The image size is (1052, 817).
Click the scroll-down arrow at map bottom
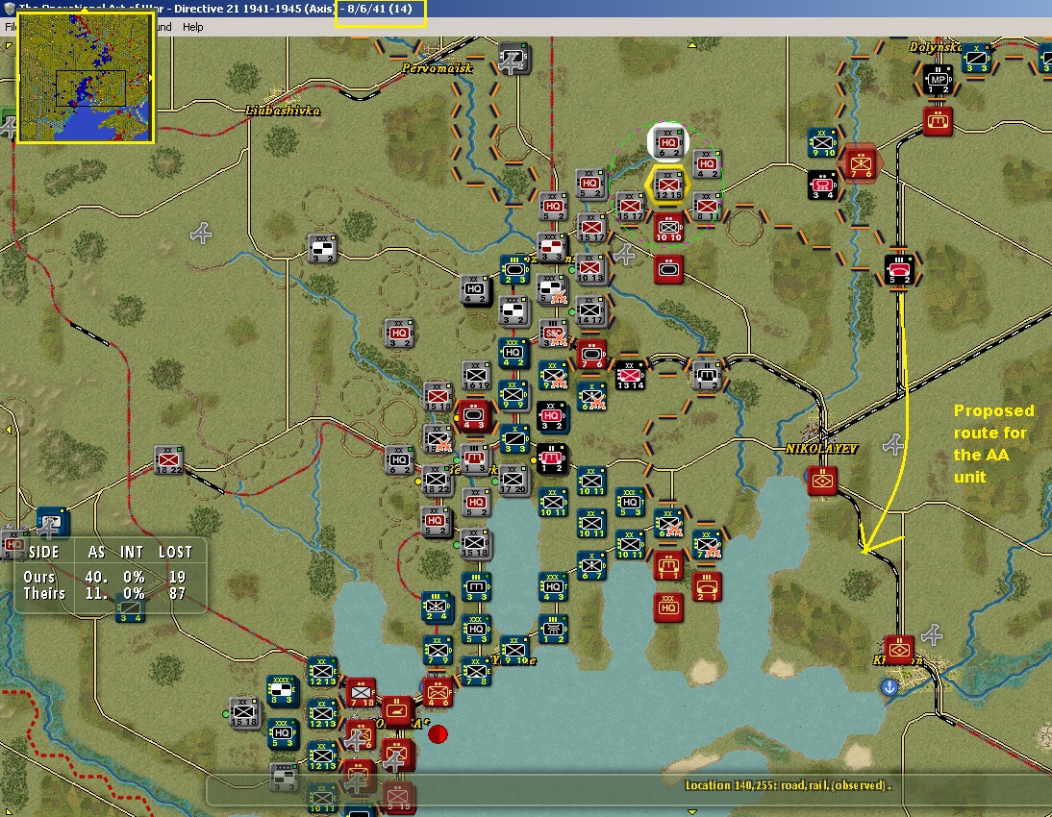click(691, 811)
